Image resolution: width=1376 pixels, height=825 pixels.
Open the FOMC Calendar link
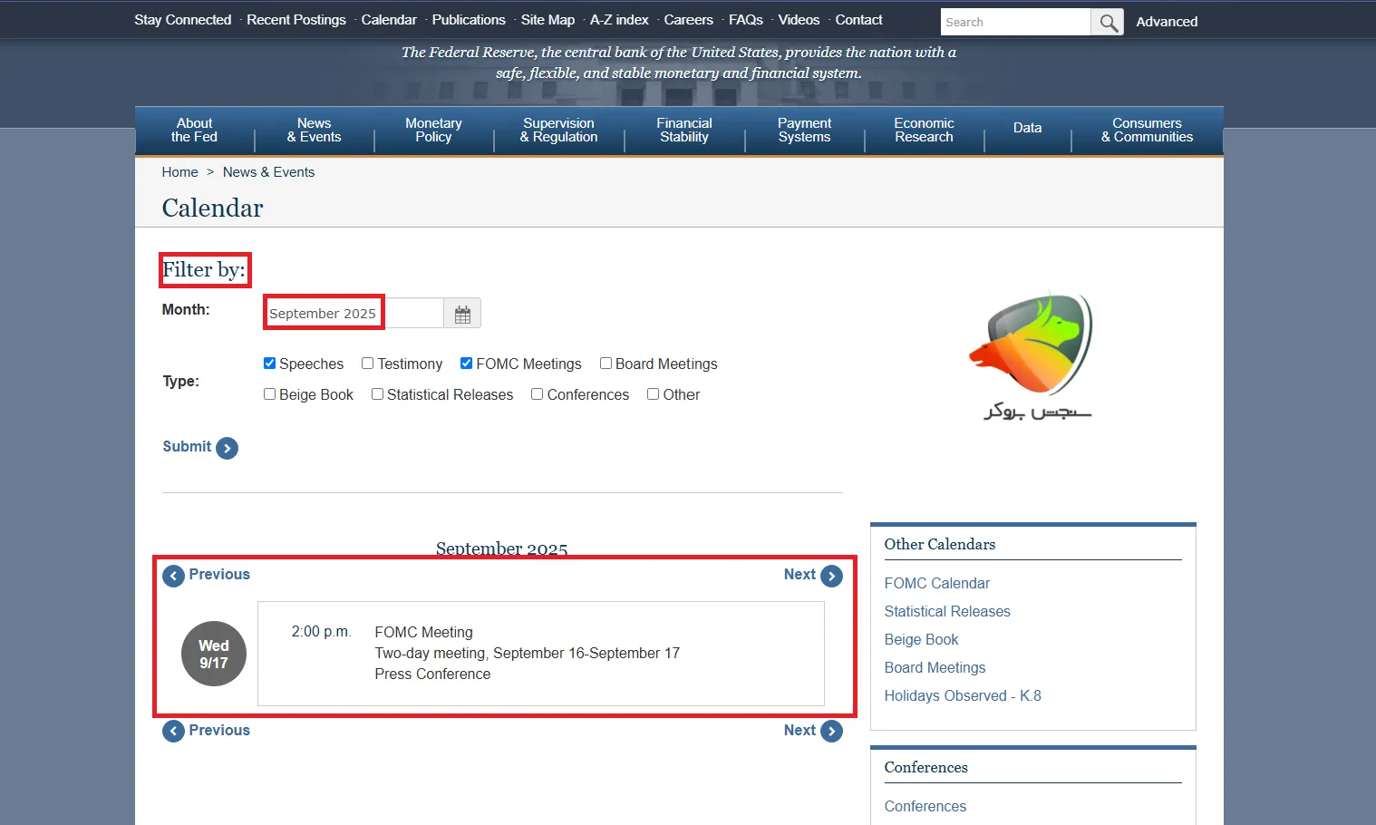pos(936,584)
